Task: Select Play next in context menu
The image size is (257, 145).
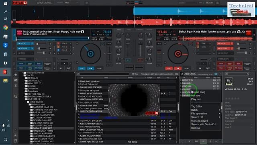Action: [196, 99]
